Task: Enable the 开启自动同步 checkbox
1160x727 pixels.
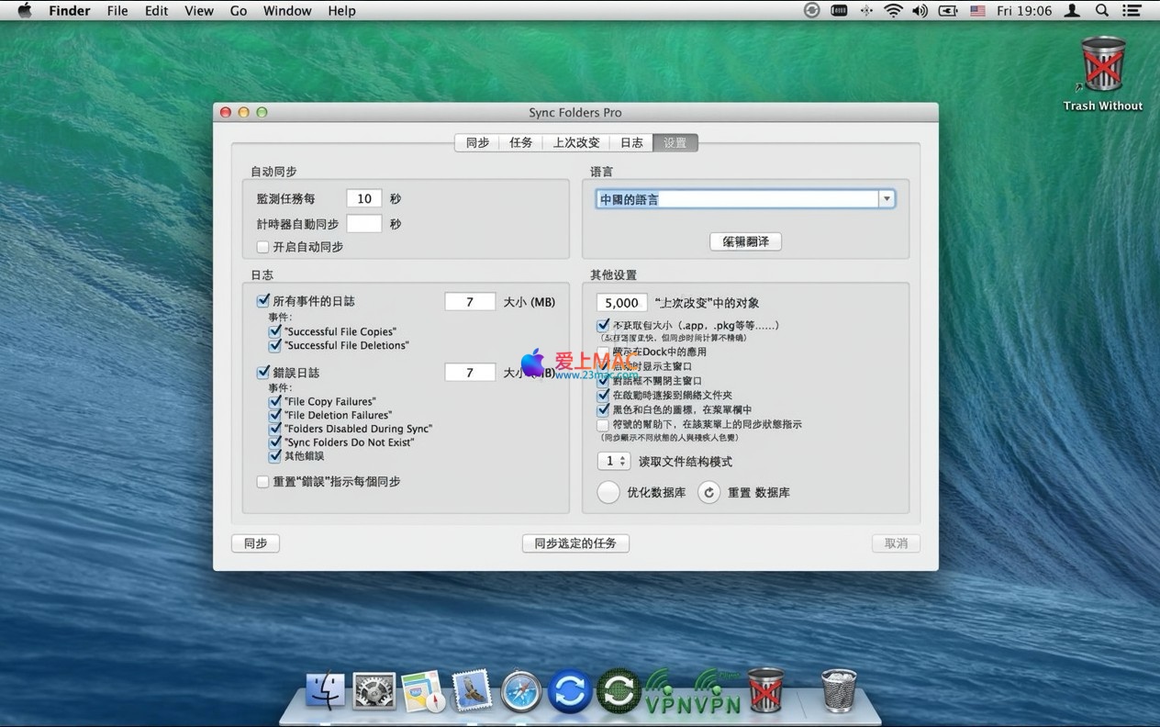Action: click(263, 247)
